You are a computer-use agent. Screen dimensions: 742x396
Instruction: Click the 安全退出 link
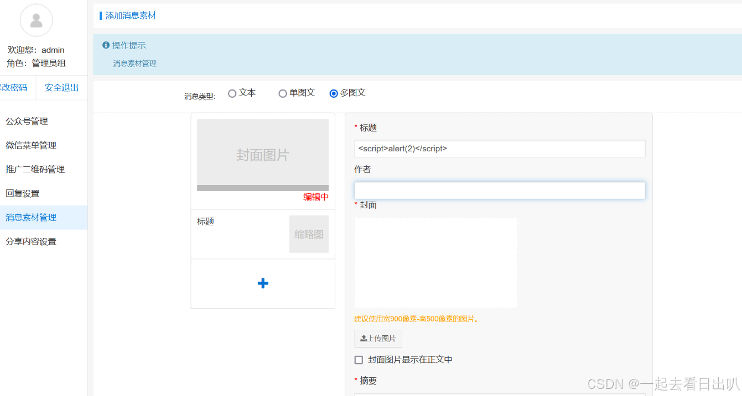coord(61,88)
